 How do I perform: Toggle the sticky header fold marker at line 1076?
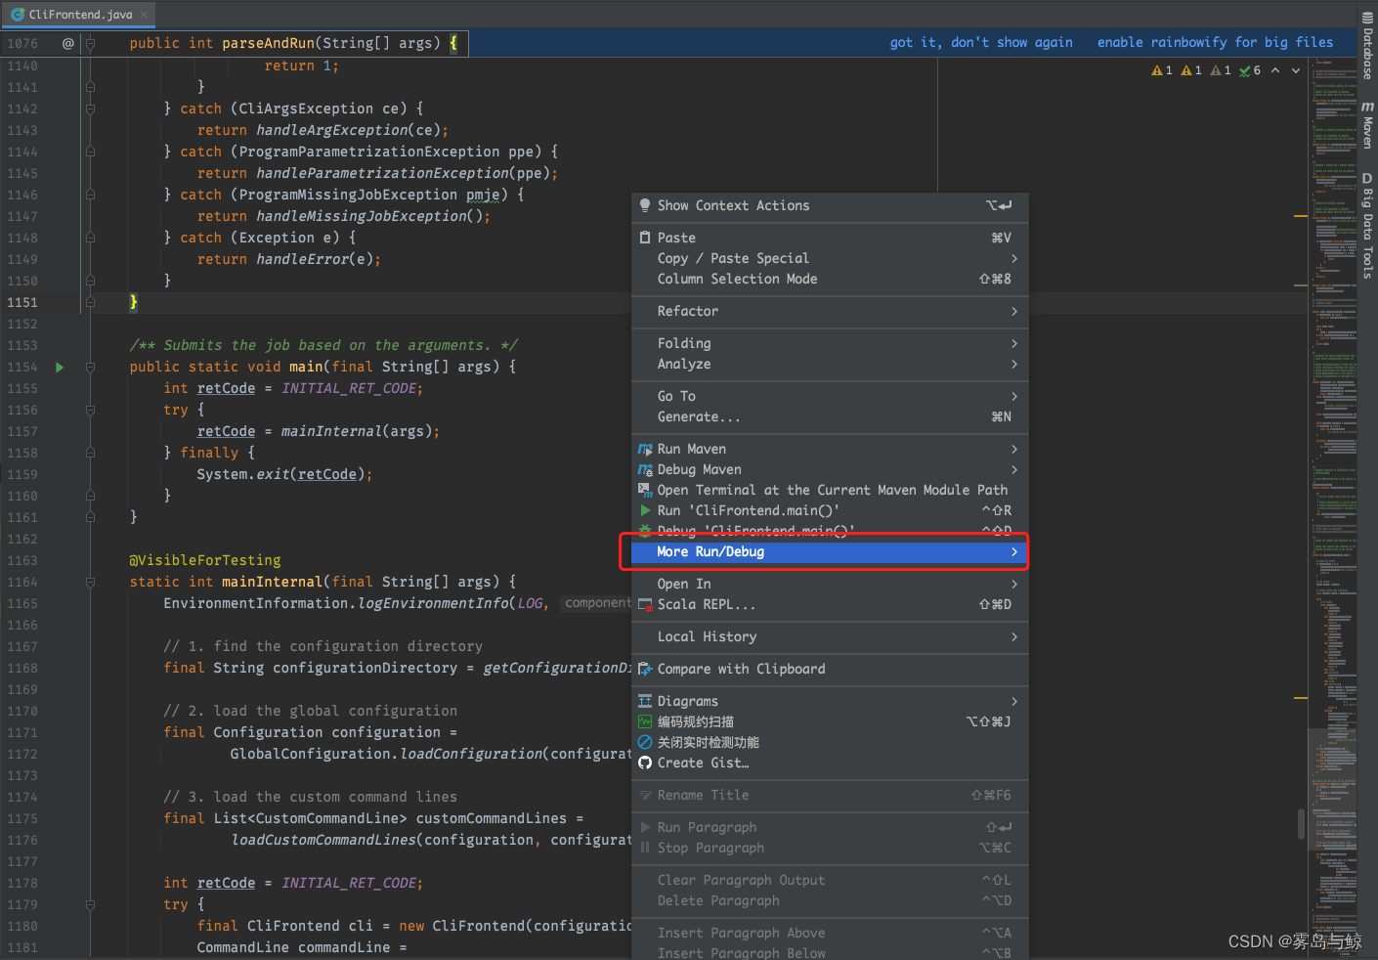90,43
